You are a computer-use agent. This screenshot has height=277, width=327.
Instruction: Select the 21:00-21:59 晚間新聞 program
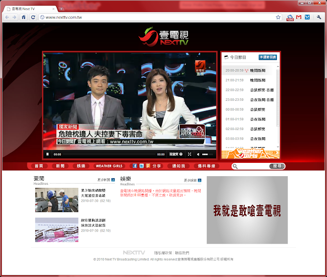(249, 80)
